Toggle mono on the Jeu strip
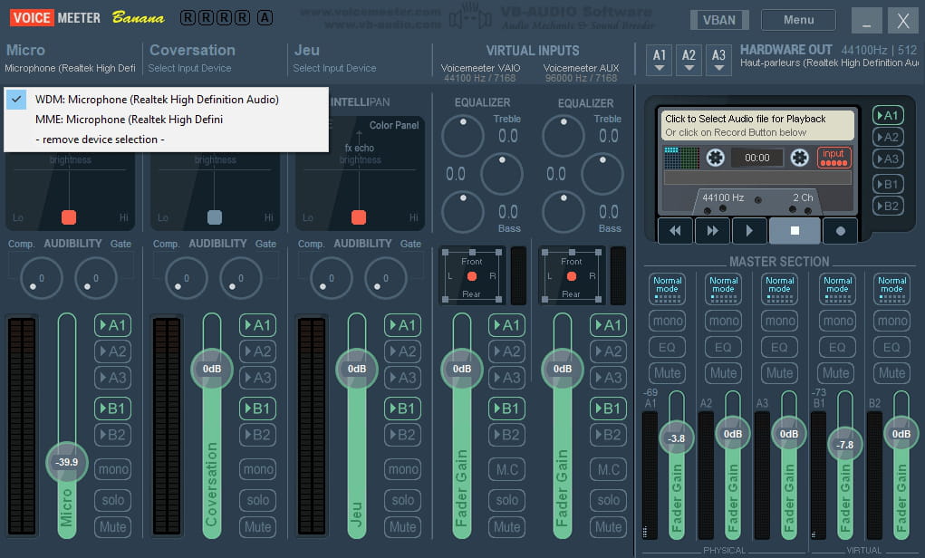This screenshot has height=558, width=925. coord(403,469)
